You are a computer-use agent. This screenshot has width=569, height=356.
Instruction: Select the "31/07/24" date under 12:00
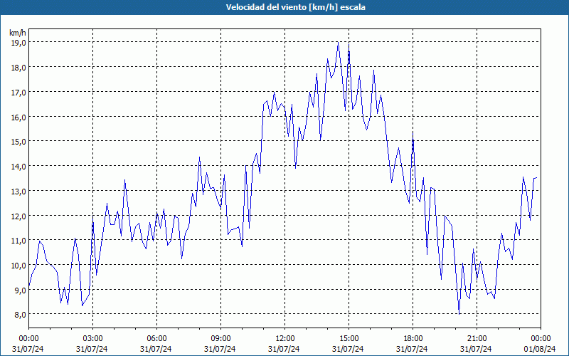click(284, 349)
